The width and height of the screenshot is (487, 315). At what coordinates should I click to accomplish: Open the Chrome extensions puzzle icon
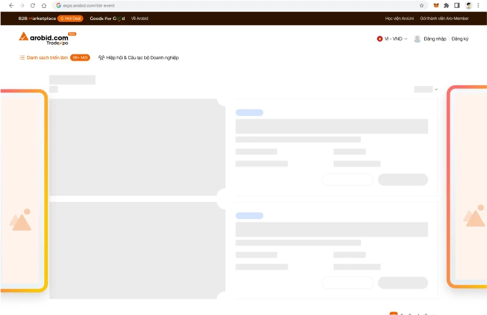[446, 5]
